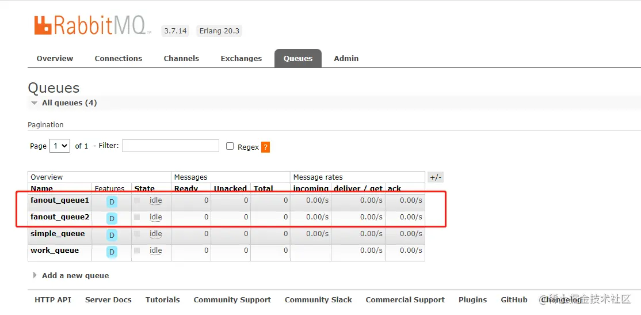
Task: Click the idle state of work_queue
Action: coord(156,251)
